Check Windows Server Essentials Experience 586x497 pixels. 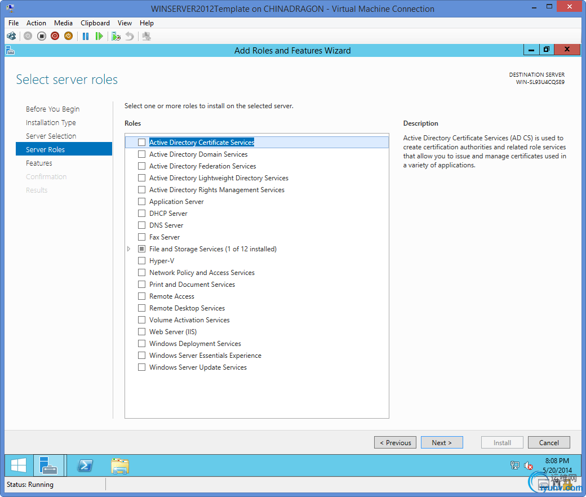coord(141,356)
